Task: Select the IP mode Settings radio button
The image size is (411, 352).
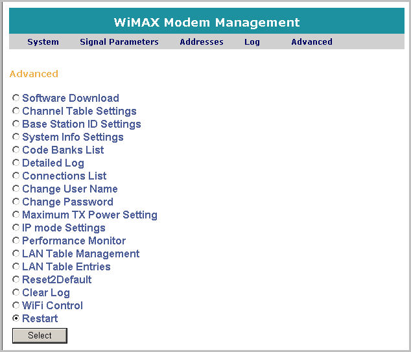Action: tap(16, 228)
